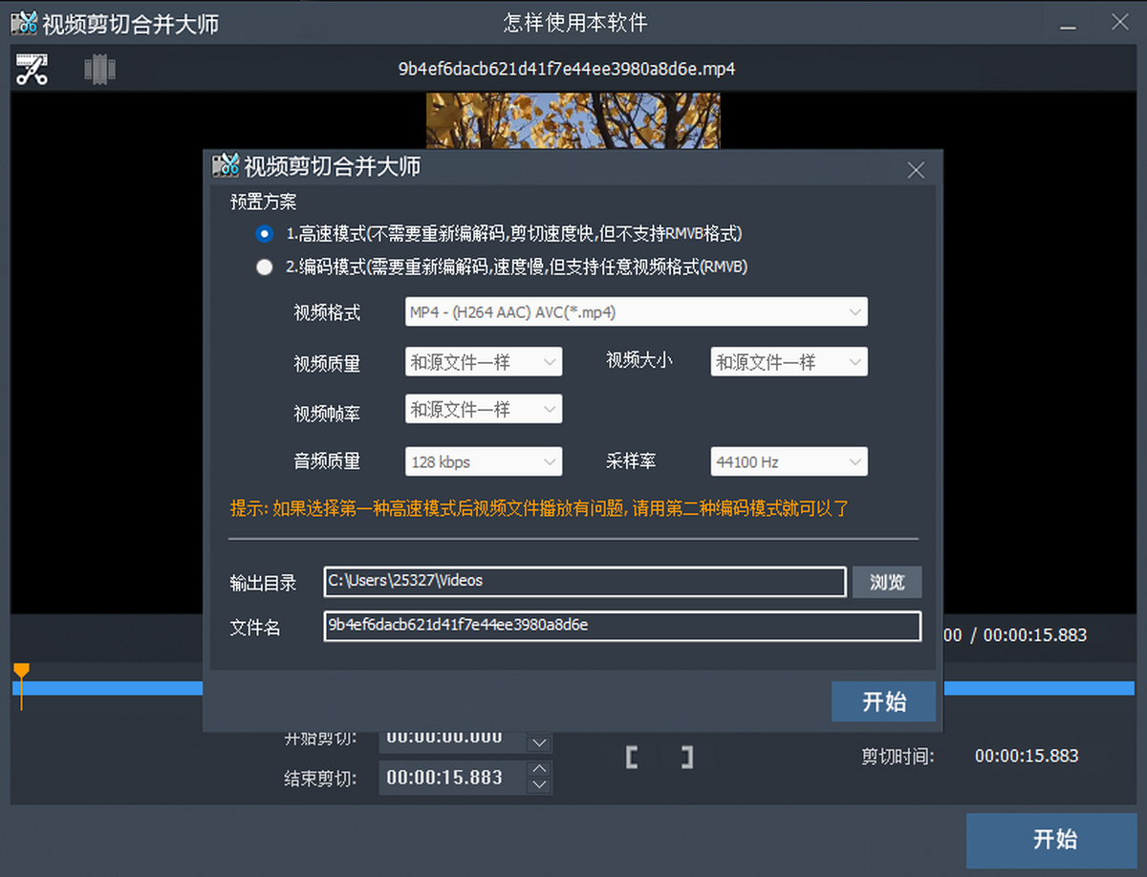This screenshot has height=877, width=1147.
Task: Click the orange timeline start marker
Action: [x=21, y=674]
